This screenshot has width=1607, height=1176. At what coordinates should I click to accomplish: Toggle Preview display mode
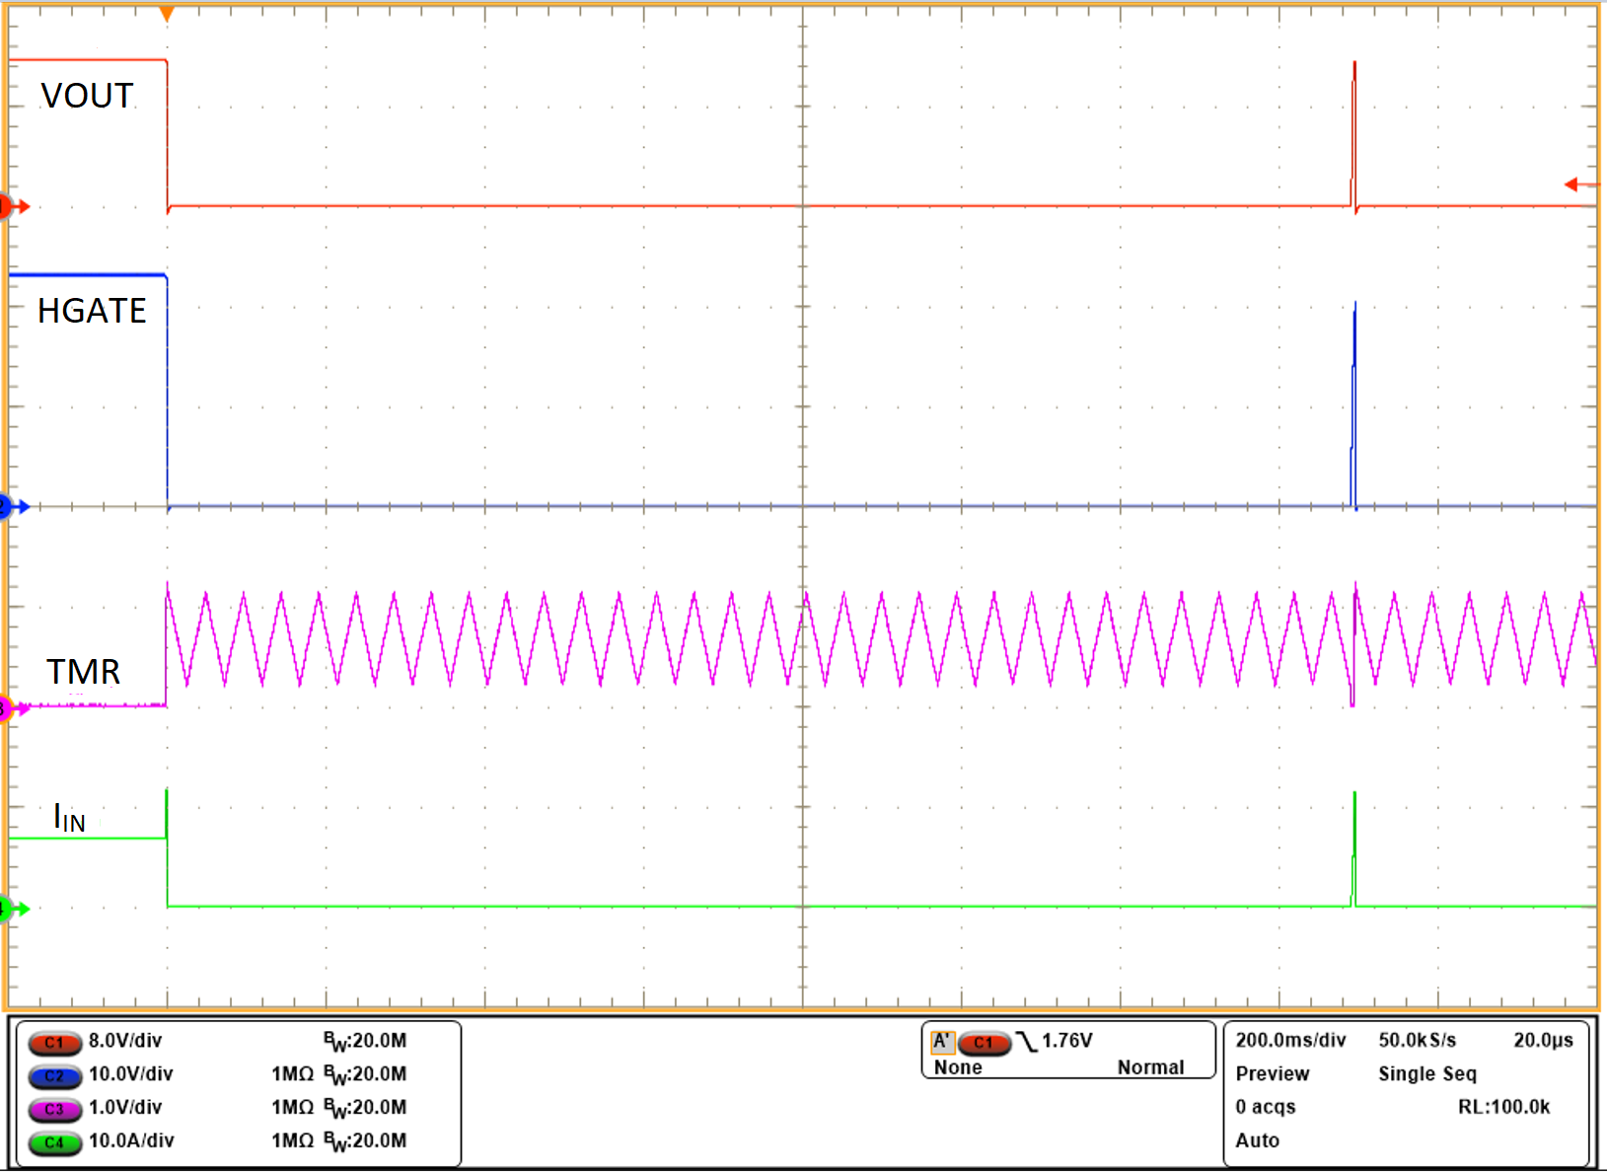coord(1273,1073)
